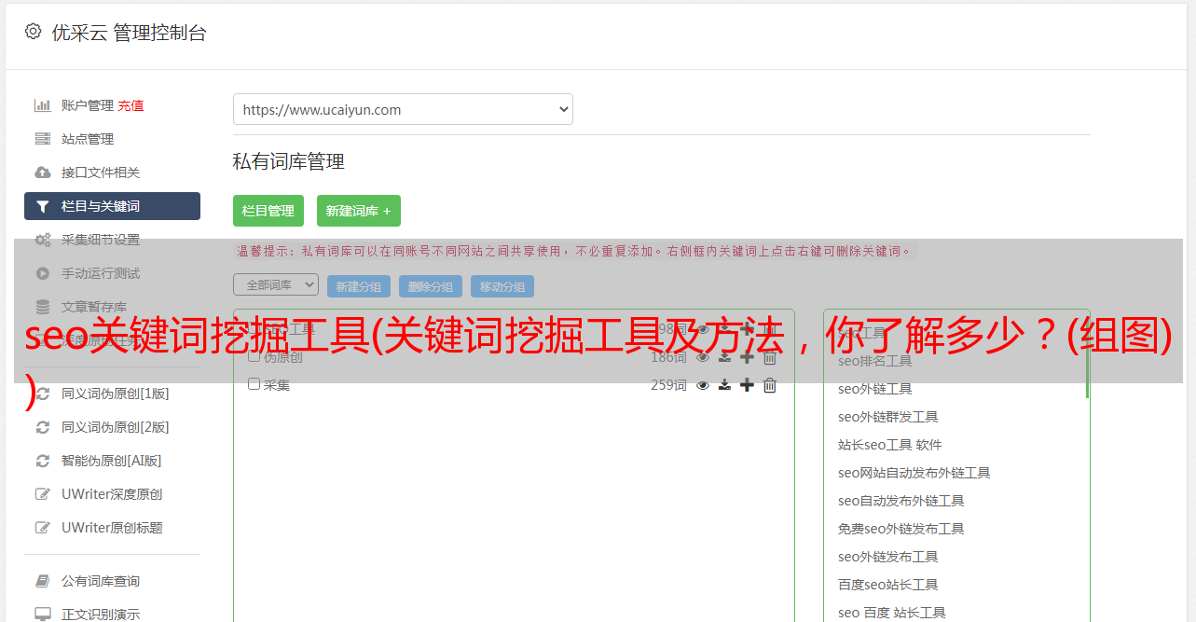Image resolution: width=1196 pixels, height=622 pixels.
Task: View 伪原创 library using eye icon
Action: 703,357
